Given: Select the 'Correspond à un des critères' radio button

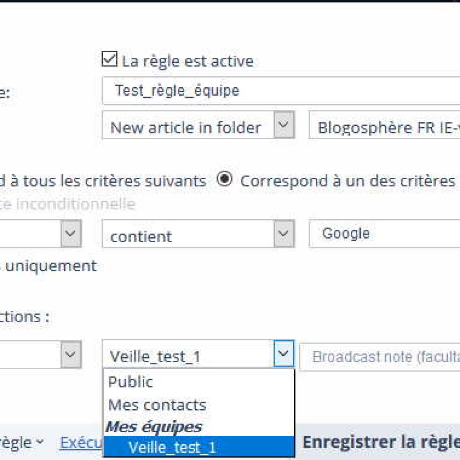Looking at the screenshot, I should point(225,179).
